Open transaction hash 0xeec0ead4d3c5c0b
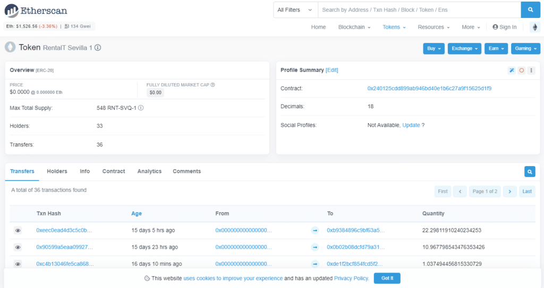Image resolution: width=544 pixels, height=288 pixels. tap(64, 230)
